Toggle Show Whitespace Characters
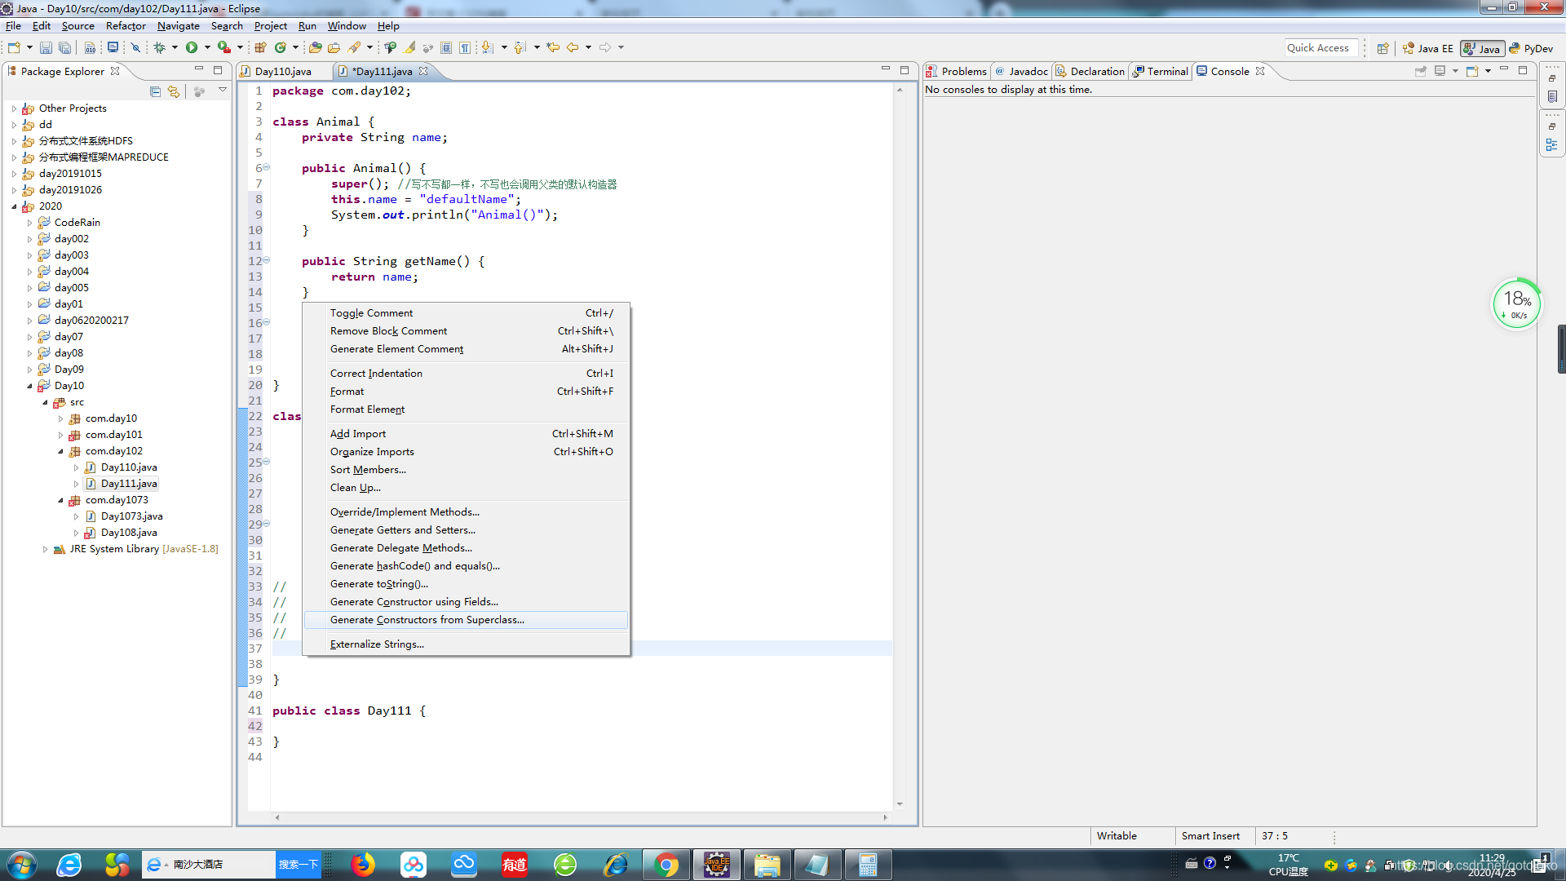The image size is (1566, 881). 465,47
